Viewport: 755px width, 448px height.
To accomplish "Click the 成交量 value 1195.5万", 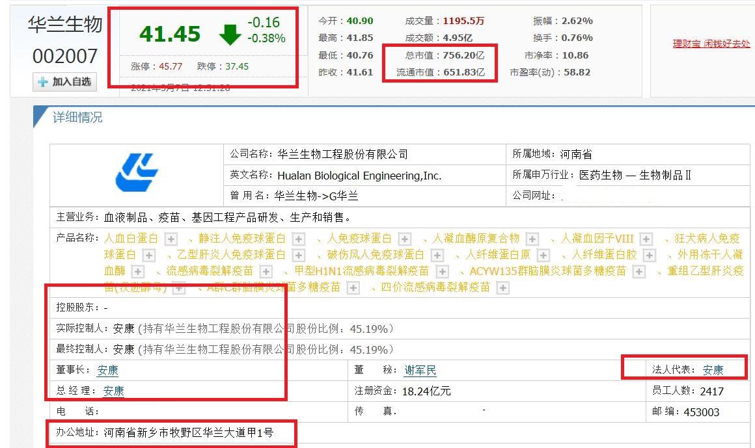I will (x=463, y=21).
